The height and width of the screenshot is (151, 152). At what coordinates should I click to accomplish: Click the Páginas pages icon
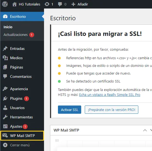point(5,67)
